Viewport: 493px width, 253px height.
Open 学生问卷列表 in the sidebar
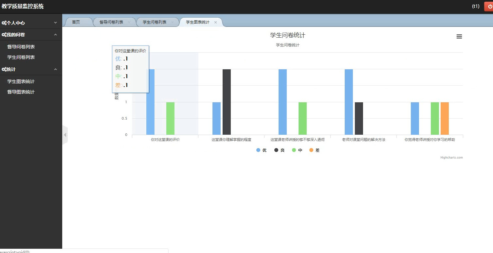[21, 57]
